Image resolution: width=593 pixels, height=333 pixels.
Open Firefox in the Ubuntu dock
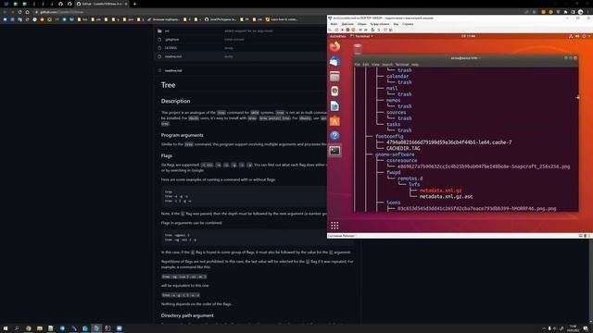click(334, 47)
